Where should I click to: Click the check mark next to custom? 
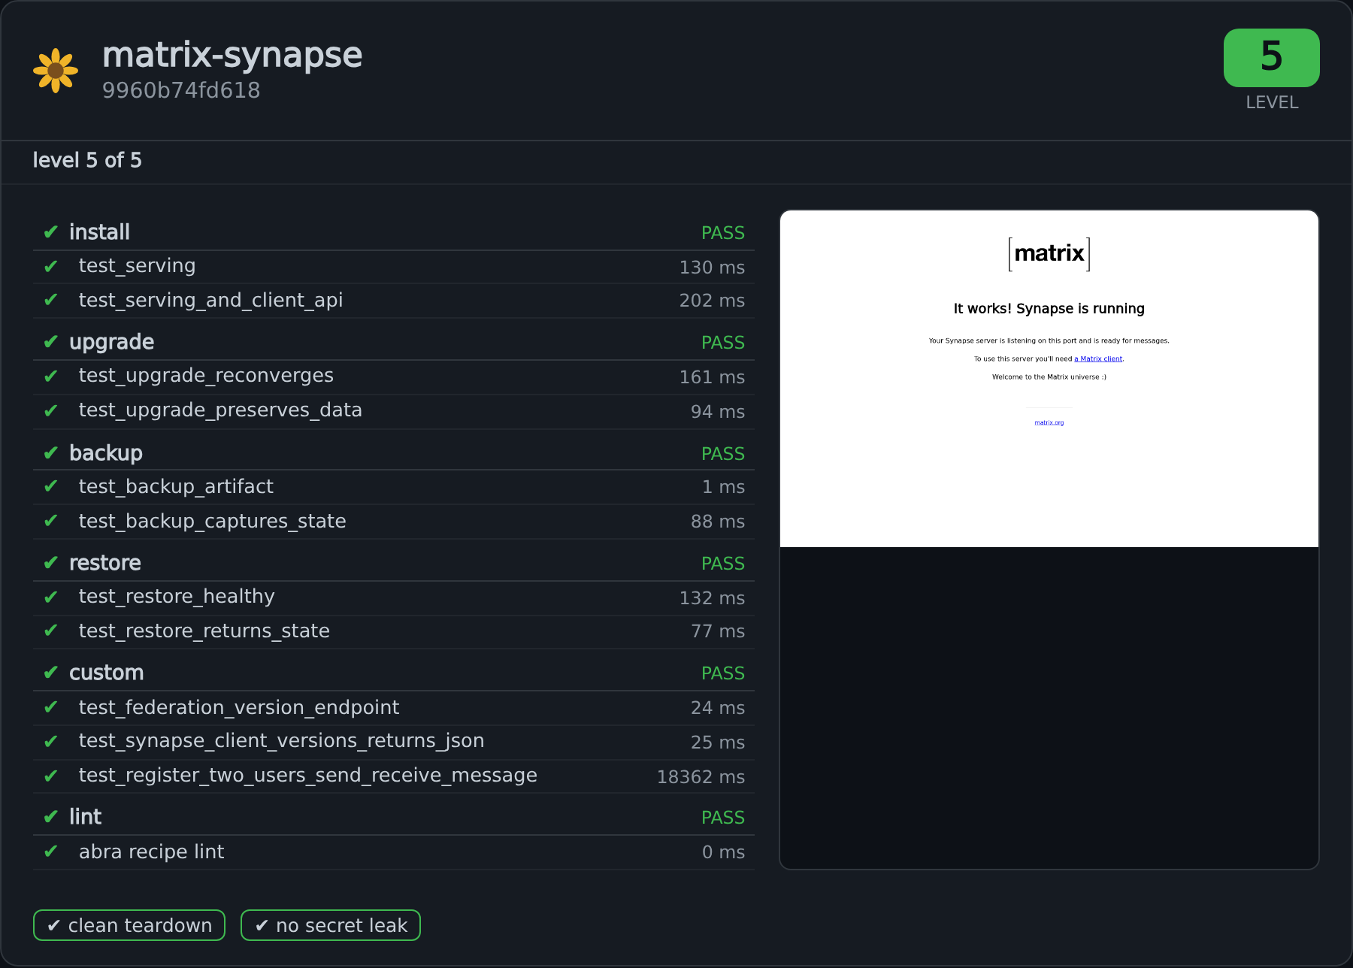(51, 673)
